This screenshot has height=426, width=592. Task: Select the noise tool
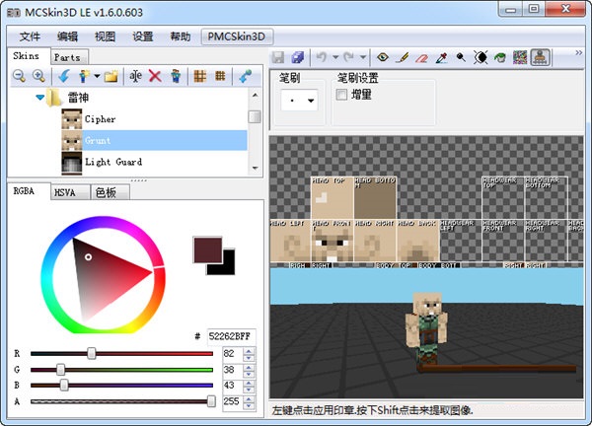[x=520, y=57]
